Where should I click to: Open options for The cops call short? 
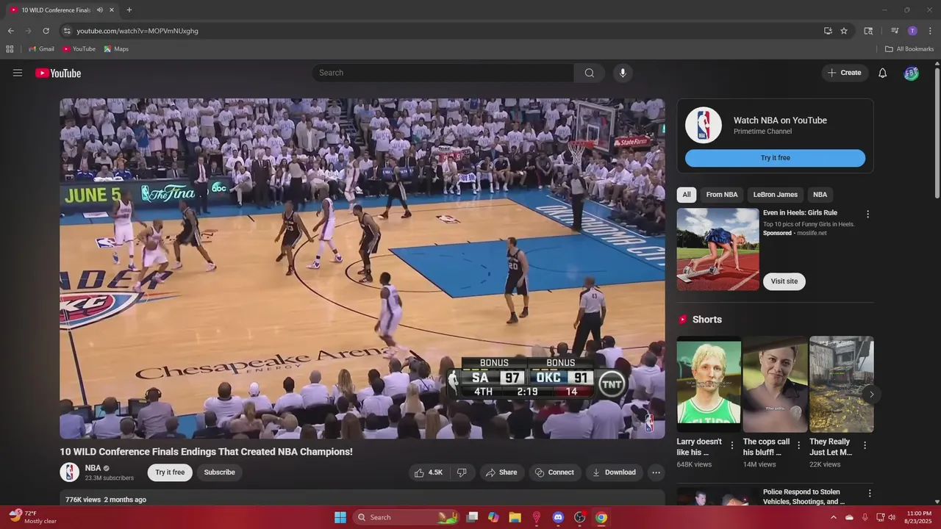[798, 445]
